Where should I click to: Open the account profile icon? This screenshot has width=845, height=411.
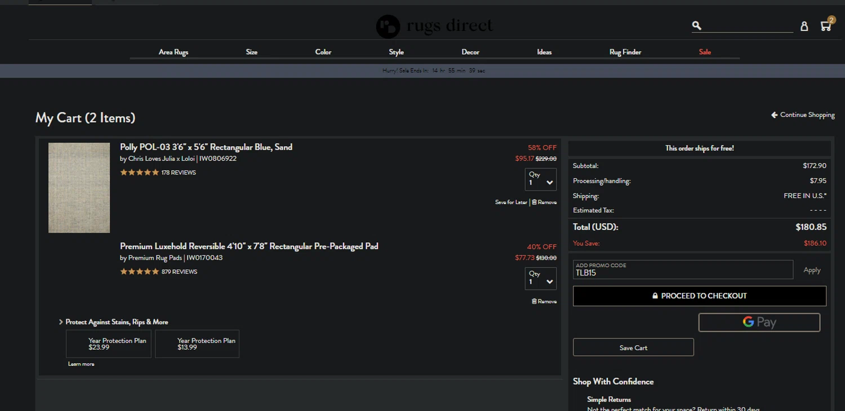pos(804,26)
